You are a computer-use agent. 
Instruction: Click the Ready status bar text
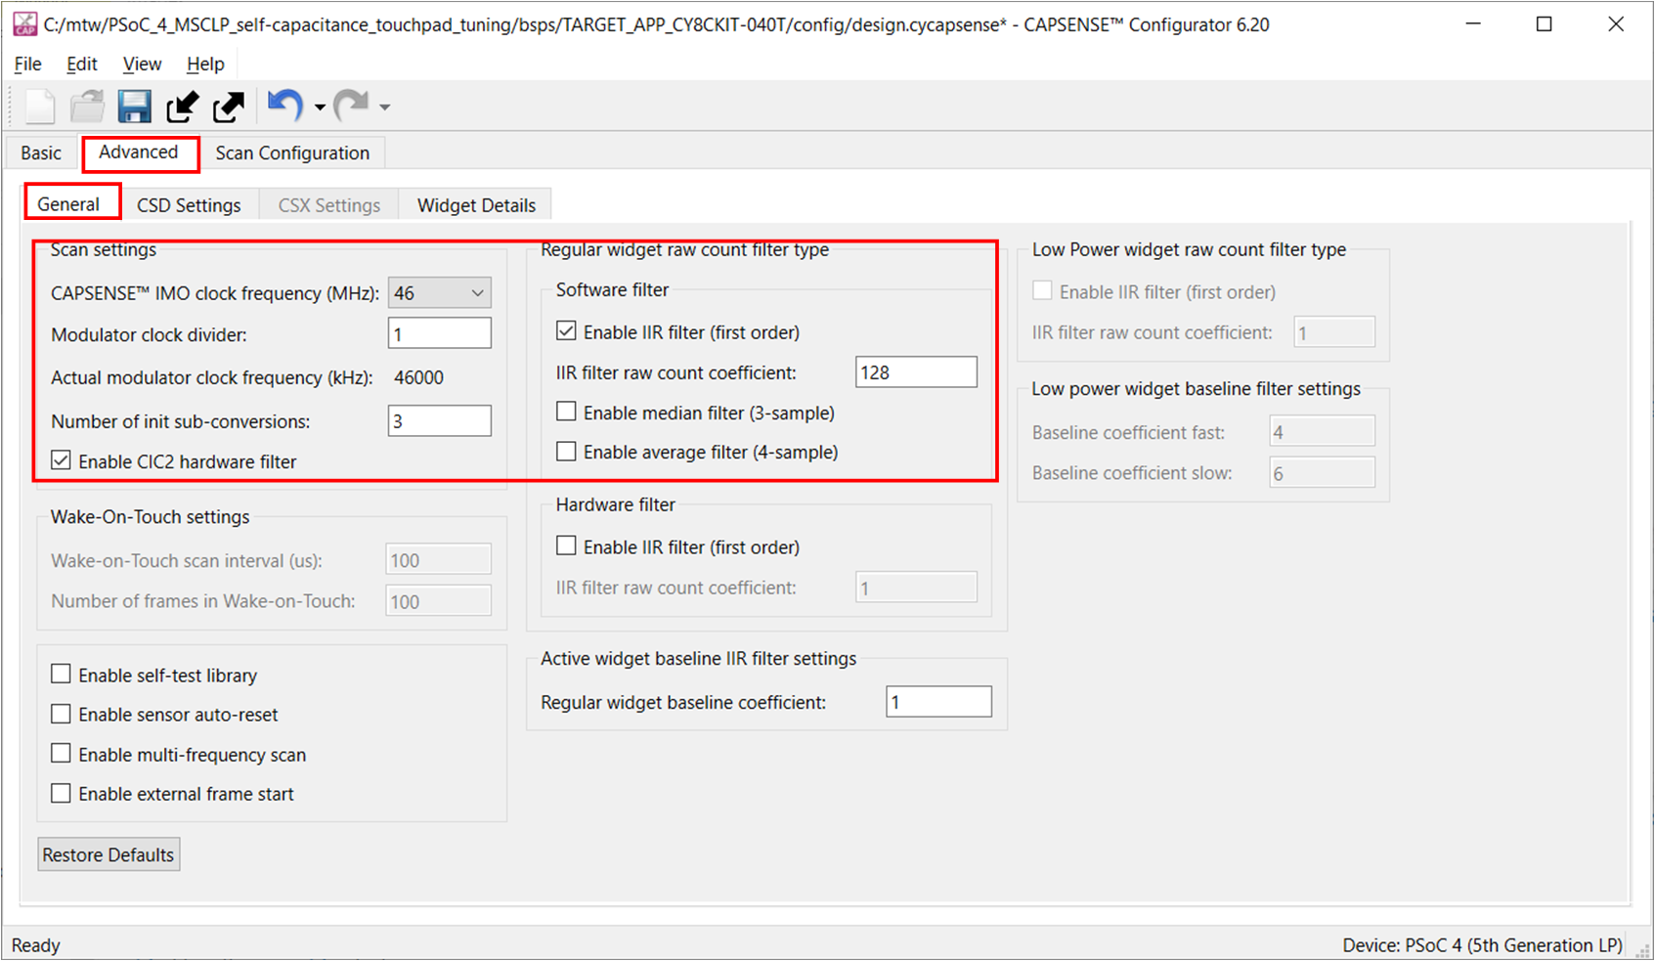tap(36, 945)
